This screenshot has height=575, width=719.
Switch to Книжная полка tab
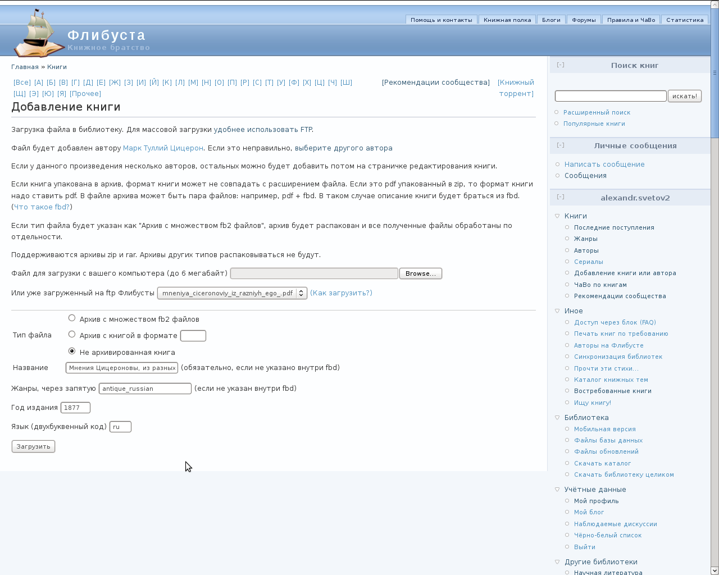pyautogui.click(x=507, y=20)
